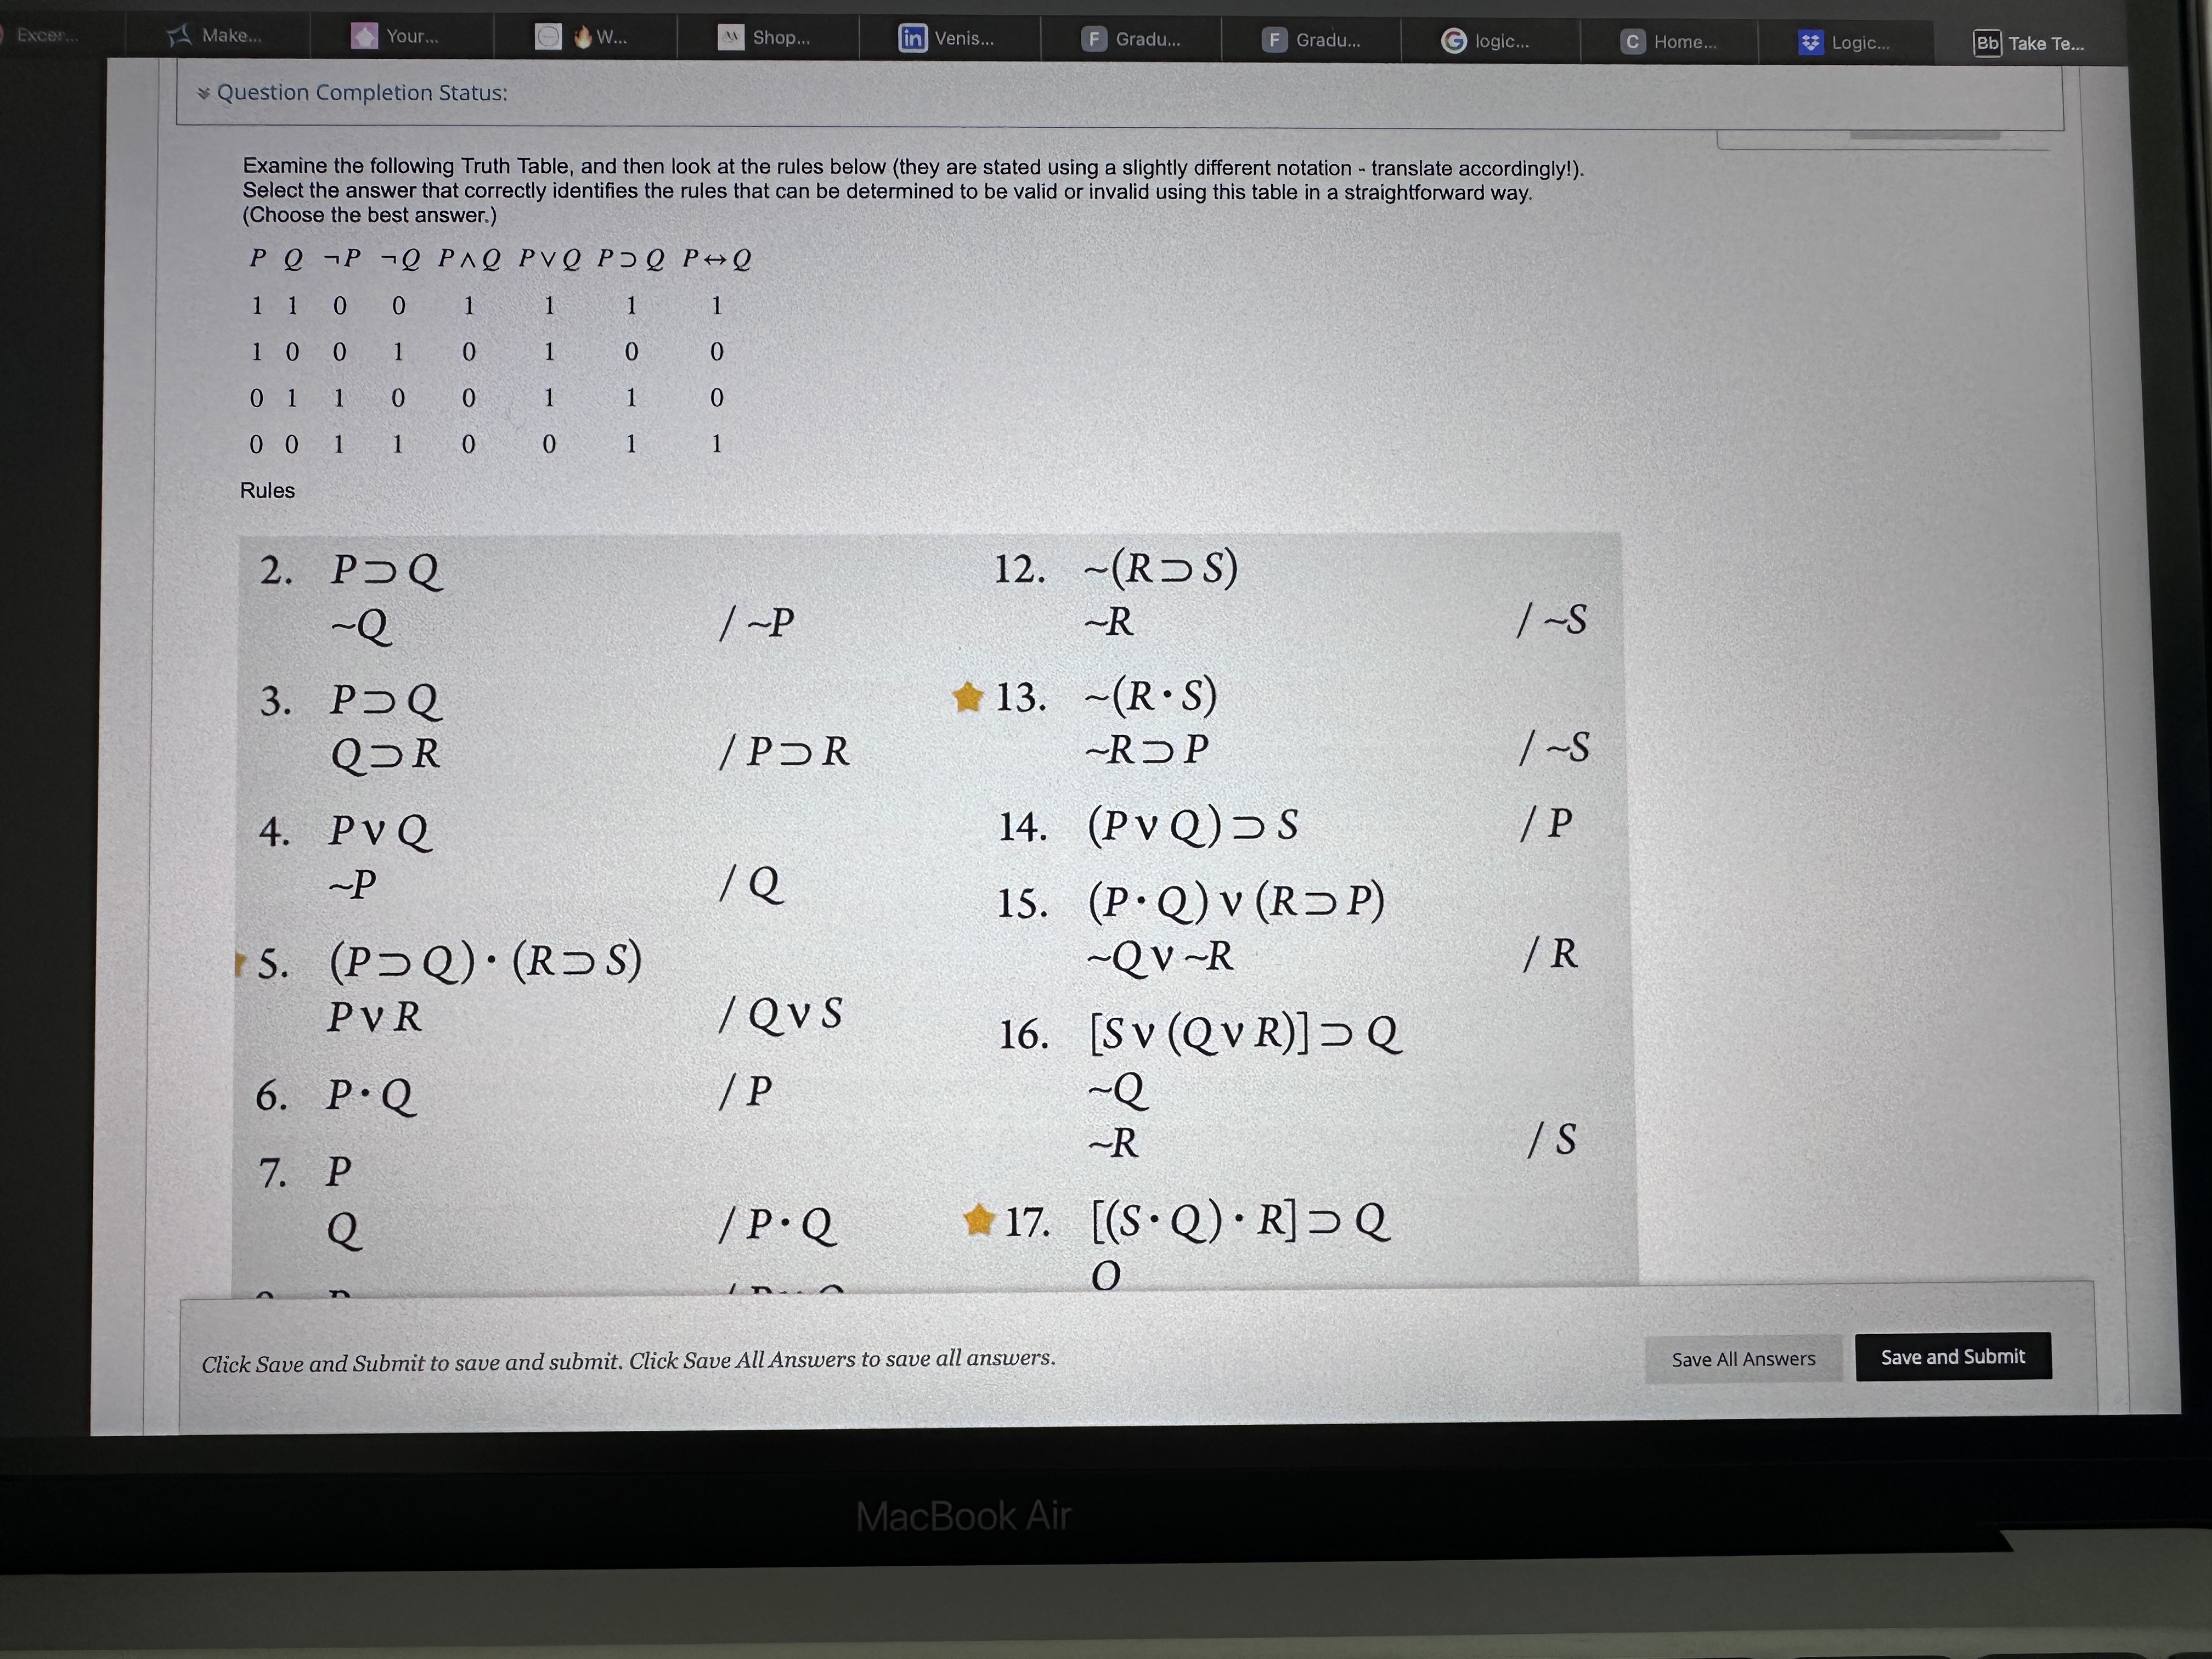Click rule 5 conclusion / Q v S
2212x1659 pixels.
pyautogui.click(x=781, y=1015)
